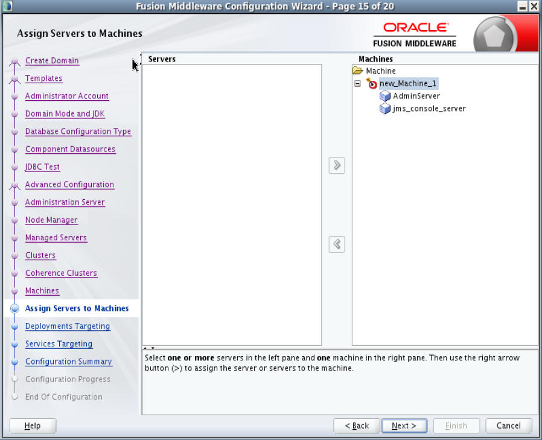Open the Coherence Clusters step
Image resolution: width=542 pixels, height=440 pixels.
[61, 273]
